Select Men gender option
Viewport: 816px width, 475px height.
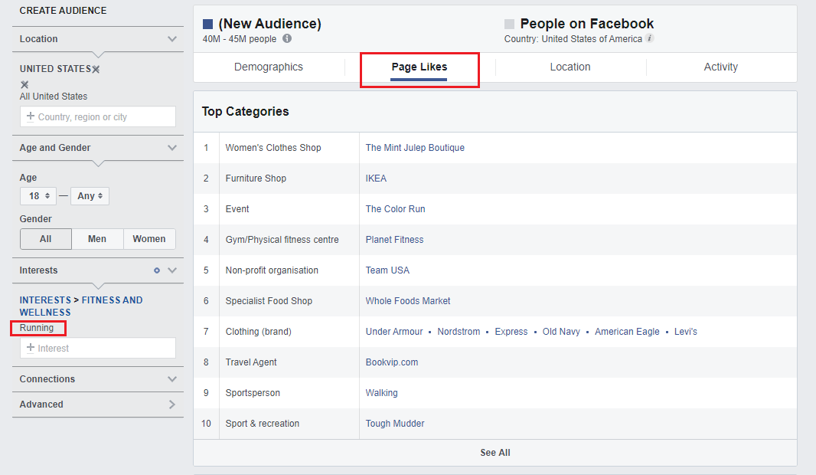point(97,239)
